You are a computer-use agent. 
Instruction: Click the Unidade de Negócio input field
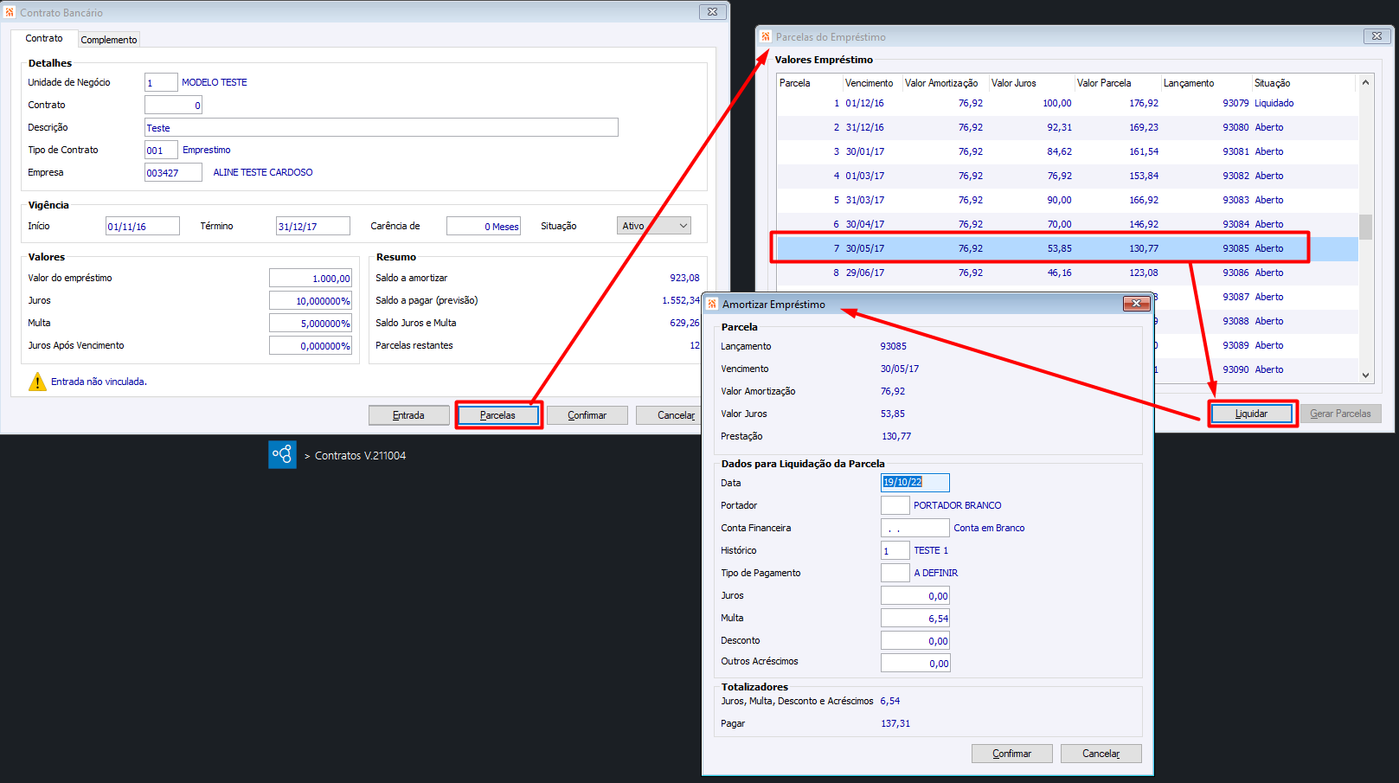click(161, 82)
